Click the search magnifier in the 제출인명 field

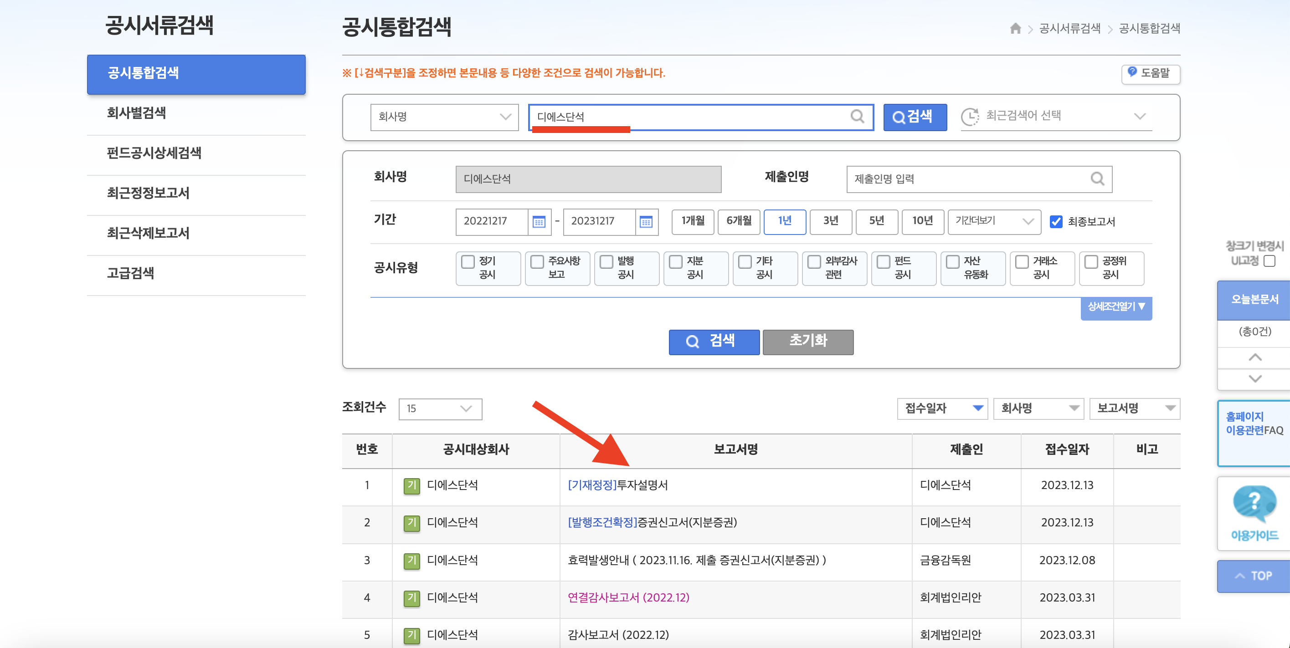click(1098, 179)
